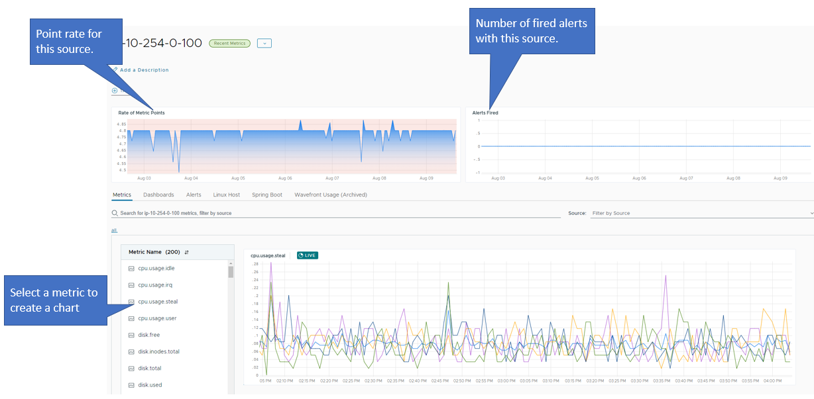The height and width of the screenshot is (399, 814).
Task: Click the cpu.usage.steal chart title
Action: click(x=268, y=255)
